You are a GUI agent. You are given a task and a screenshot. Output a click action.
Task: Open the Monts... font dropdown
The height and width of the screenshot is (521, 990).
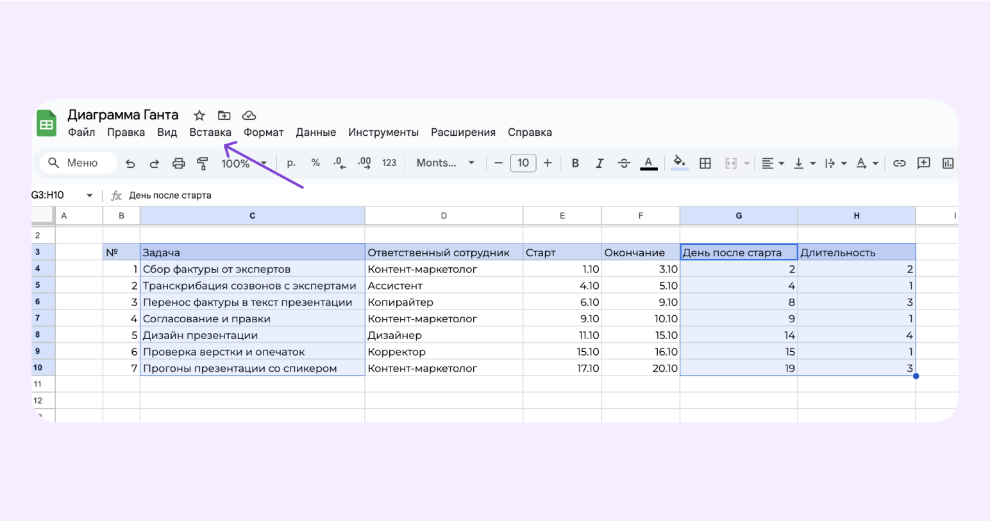[446, 163]
